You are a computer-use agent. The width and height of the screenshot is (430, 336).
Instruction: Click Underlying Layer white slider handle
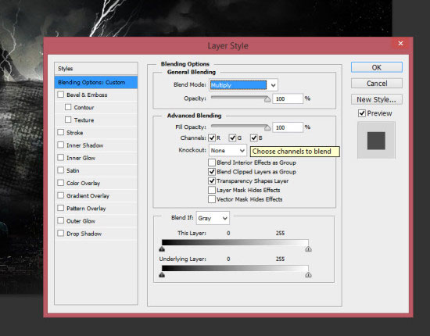click(309, 274)
